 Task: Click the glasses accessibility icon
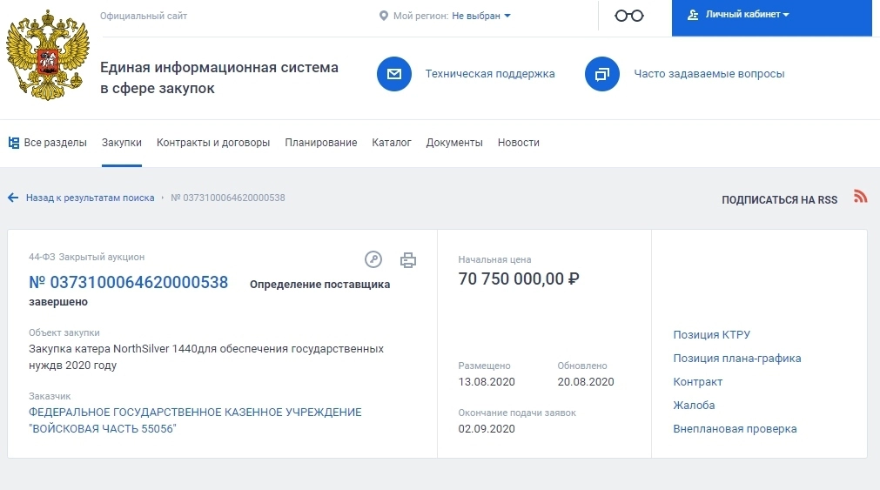pyautogui.click(x=628, y=16)
